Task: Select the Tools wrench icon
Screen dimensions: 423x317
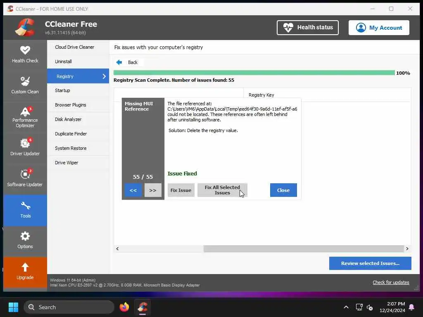Action: 25,206
